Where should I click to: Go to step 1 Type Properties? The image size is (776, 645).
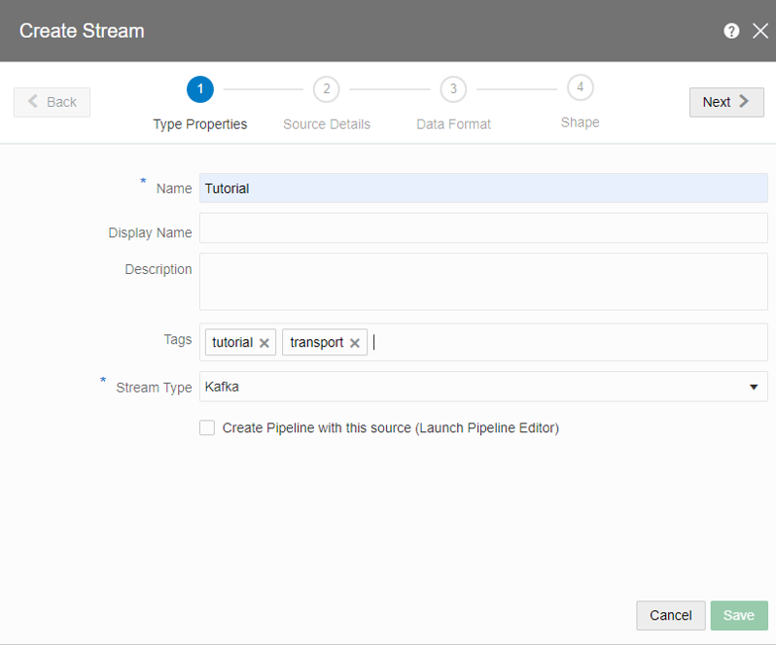pos(200,89)
